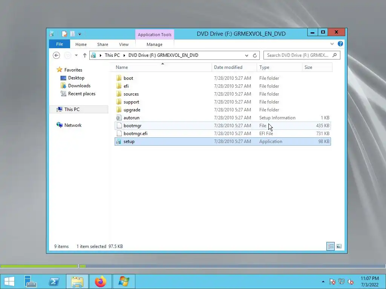Switch to the Home ribbon tab
The image size is (386, 289).
click(81, 44)
